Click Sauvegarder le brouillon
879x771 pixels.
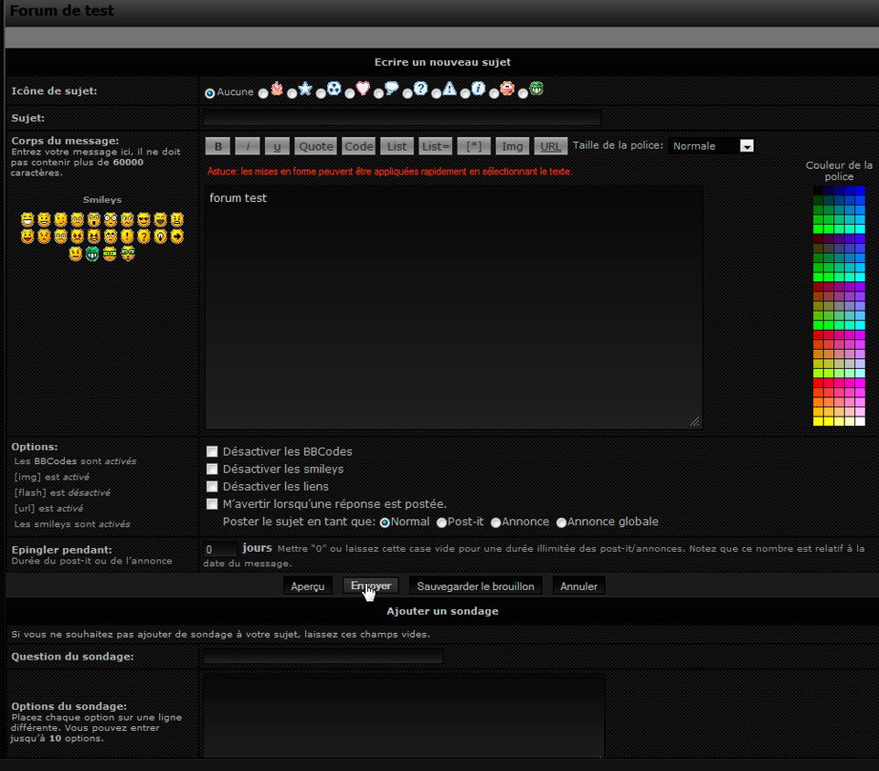click(475, 586)
